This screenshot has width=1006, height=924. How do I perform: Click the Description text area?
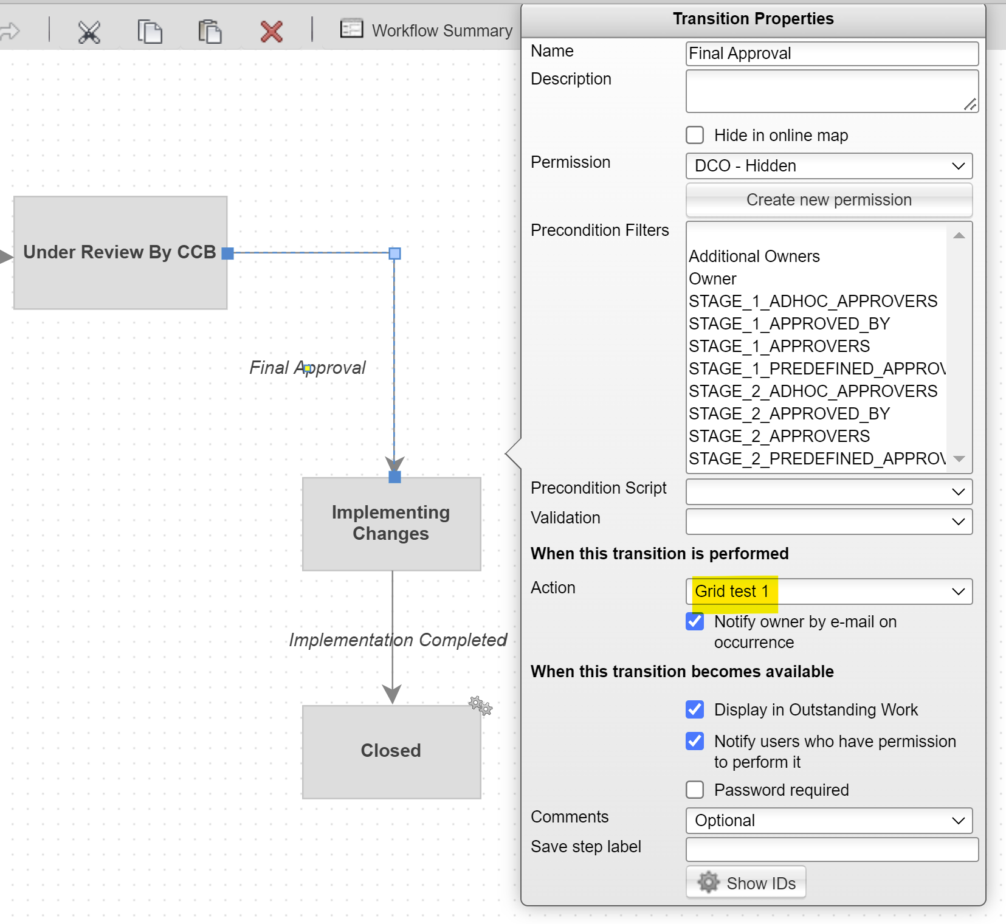click(832, 91)
